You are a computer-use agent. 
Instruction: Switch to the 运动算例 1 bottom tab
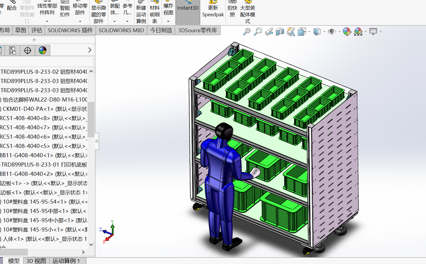click(x=66, y=261)
